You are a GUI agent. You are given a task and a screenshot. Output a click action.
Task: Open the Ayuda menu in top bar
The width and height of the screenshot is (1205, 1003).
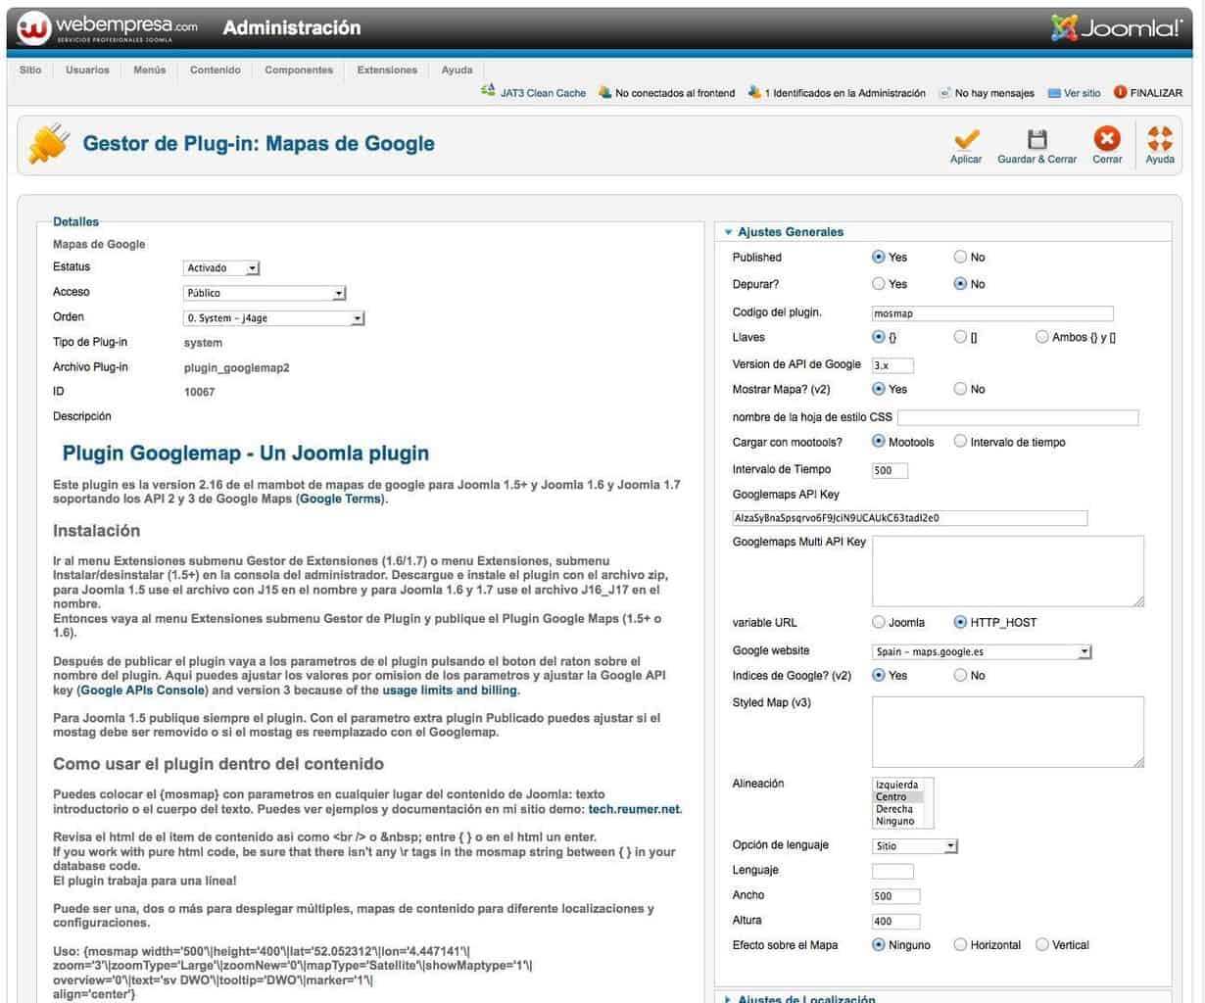(x=457, y=70)
